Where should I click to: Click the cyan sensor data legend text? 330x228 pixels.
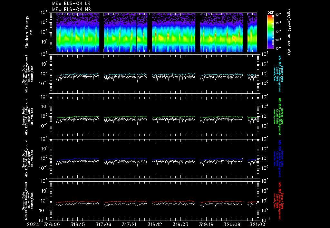279,73
